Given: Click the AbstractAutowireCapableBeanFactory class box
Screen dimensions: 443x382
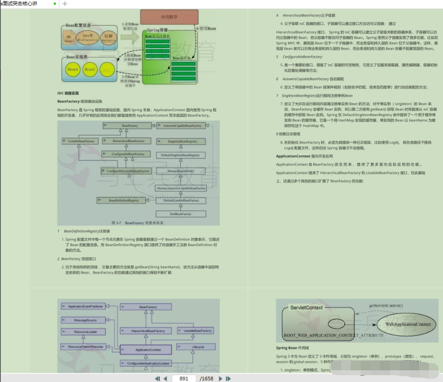Looking at the screenshot, I should coord(181,188).
